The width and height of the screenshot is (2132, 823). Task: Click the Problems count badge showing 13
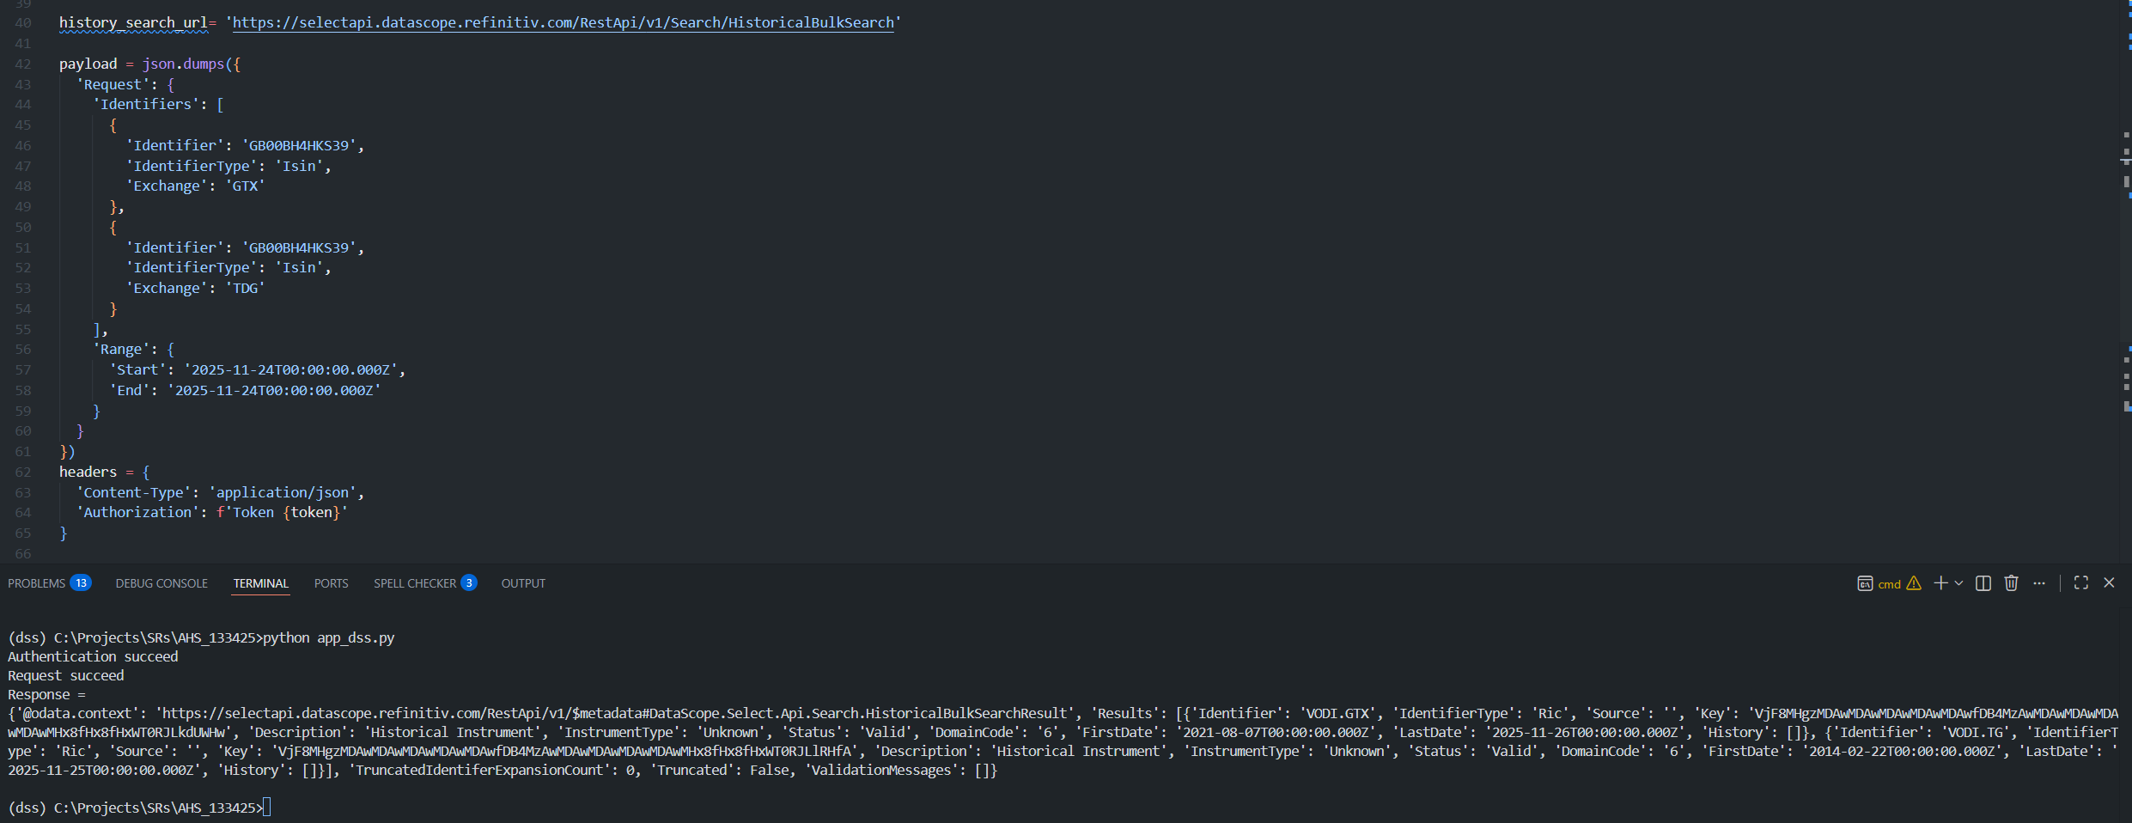(81, 582)
